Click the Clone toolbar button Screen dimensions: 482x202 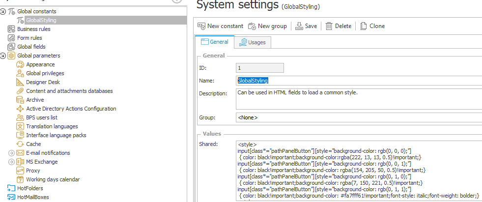pos(372,26)
